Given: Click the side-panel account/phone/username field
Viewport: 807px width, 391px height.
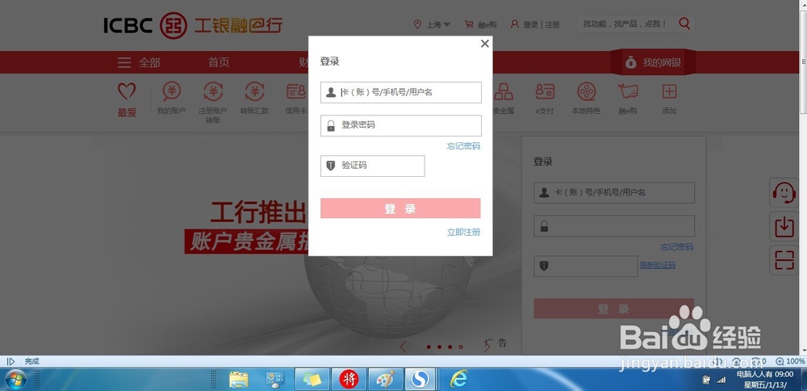Looking at the screenshot, I should (x=614, y=192).
